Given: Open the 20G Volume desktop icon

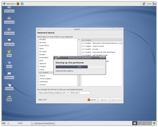Looking at the screenshot, I should tap(9, 31).
